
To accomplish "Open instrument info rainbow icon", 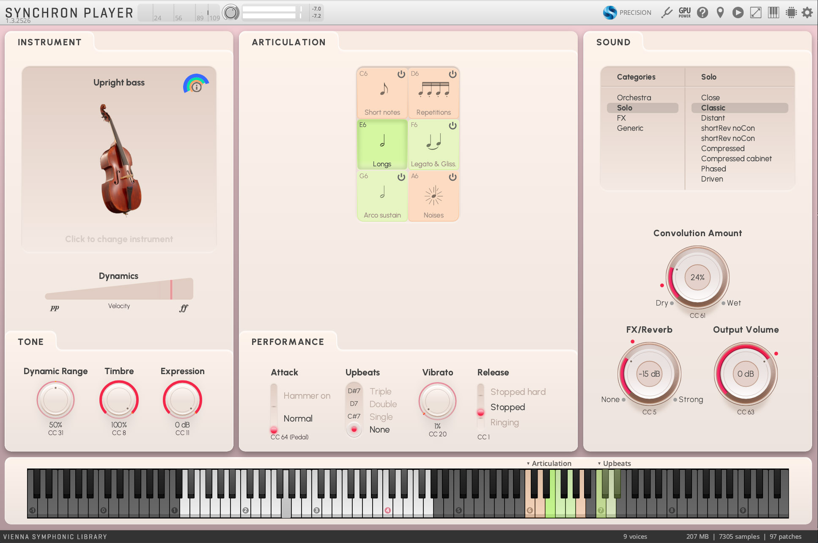I will [x=196, y=84].
